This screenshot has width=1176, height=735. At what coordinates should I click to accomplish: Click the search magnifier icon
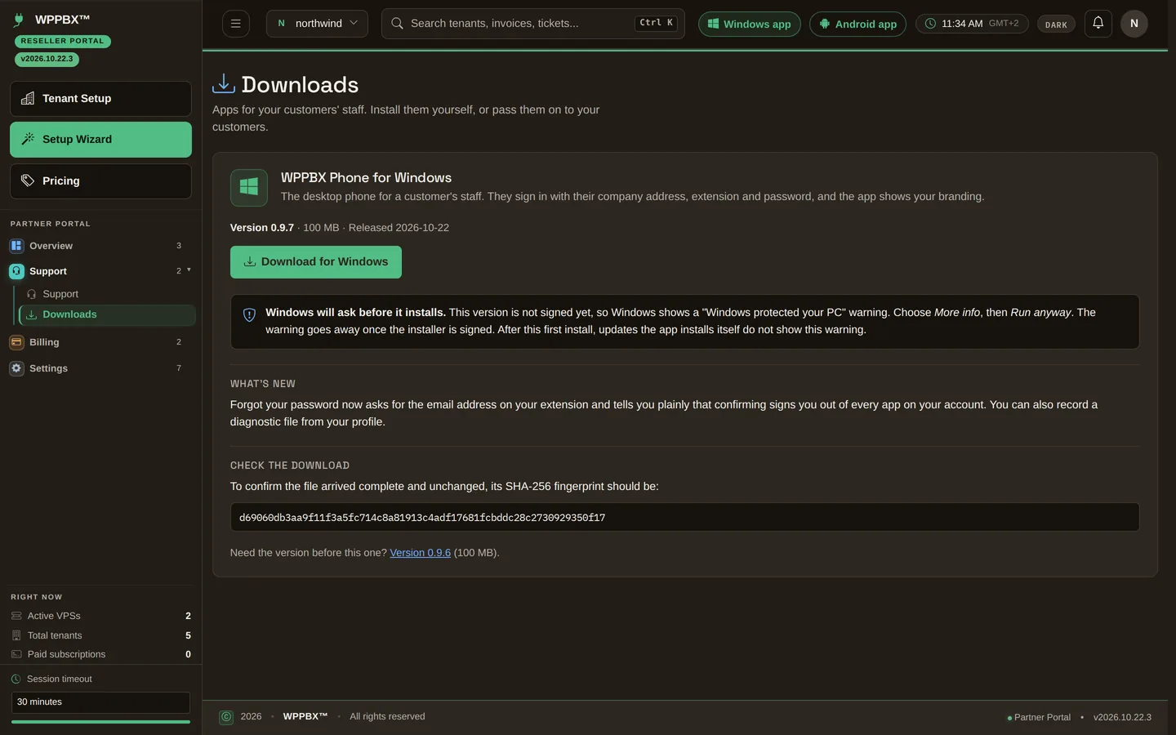(397, 24)
